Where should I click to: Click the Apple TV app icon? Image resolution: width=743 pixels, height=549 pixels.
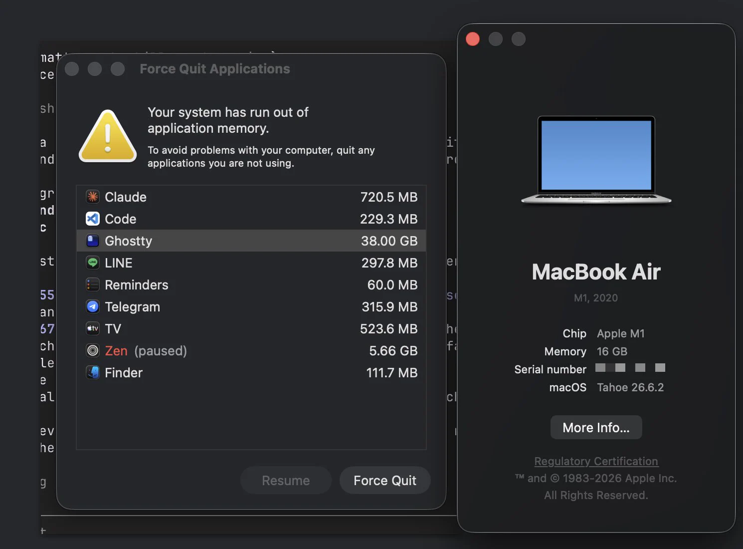(x=93, y=328)
